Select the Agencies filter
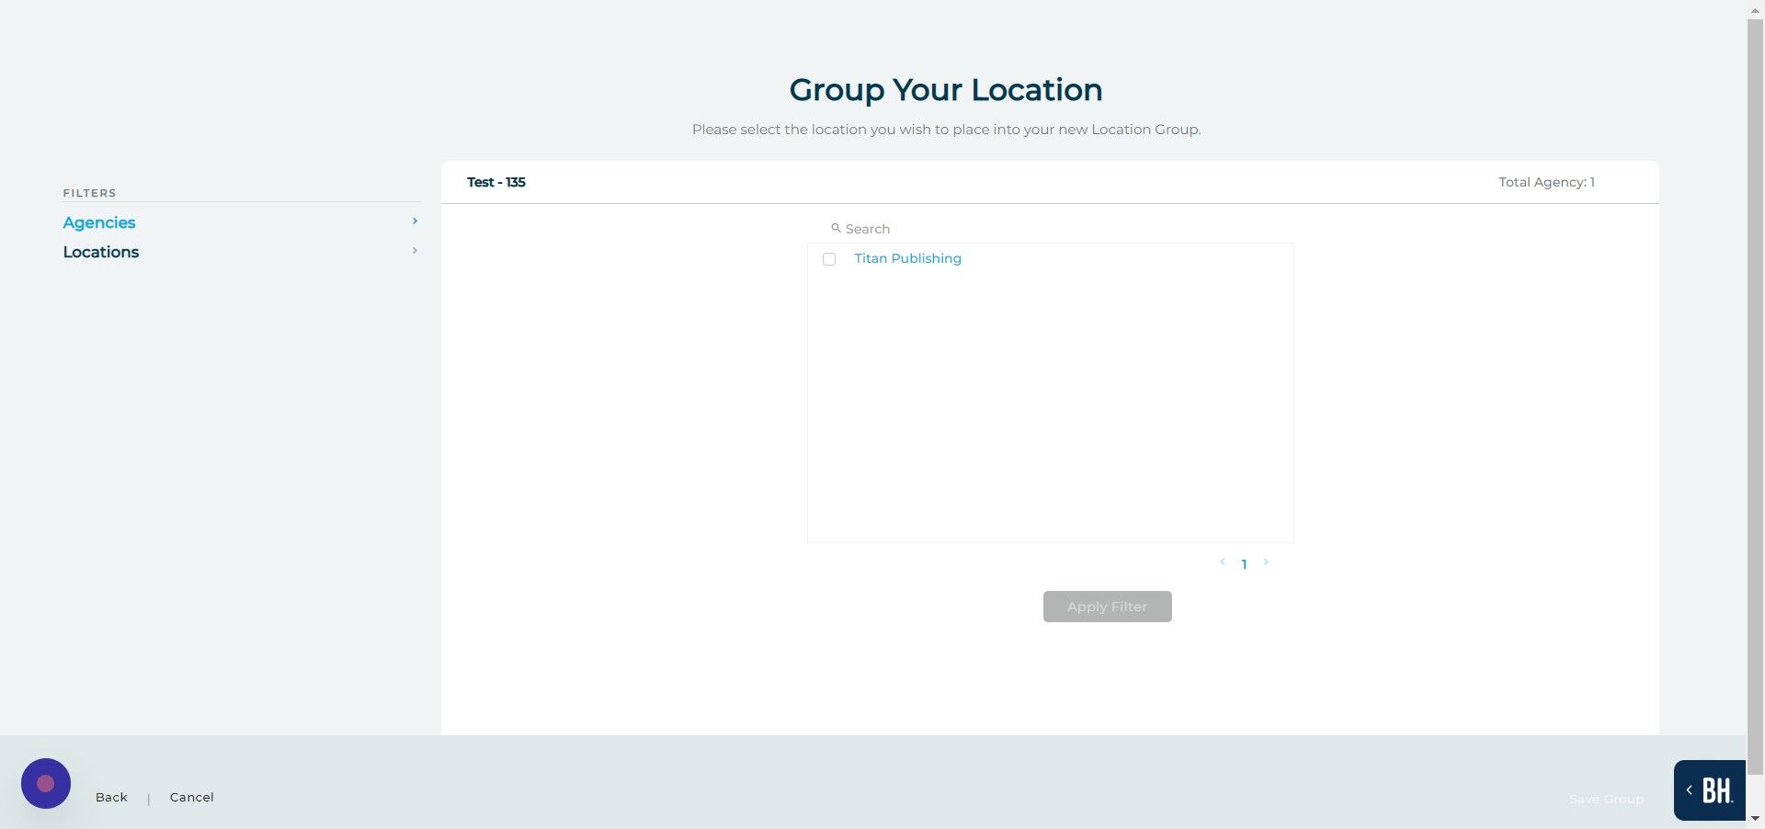Viewport: 1765px width, 829px height. pyautogui.click(x=99, y=222)
